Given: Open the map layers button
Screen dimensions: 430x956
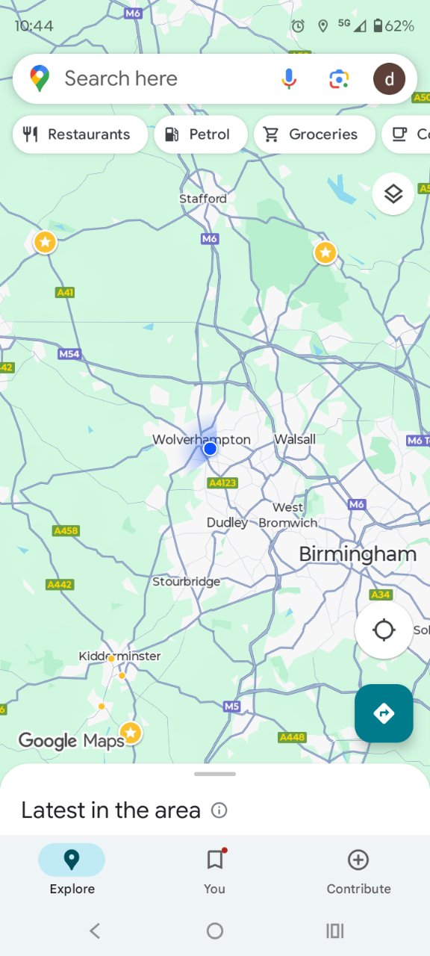Looking at the screenshot, I should [x=393, y=194].
